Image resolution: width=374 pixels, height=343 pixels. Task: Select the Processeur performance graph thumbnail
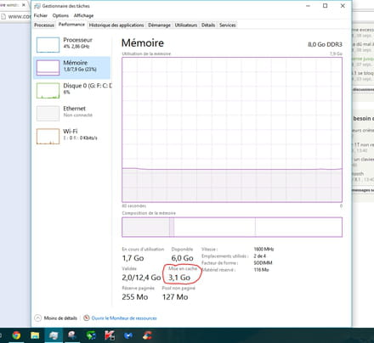point(48,45)
